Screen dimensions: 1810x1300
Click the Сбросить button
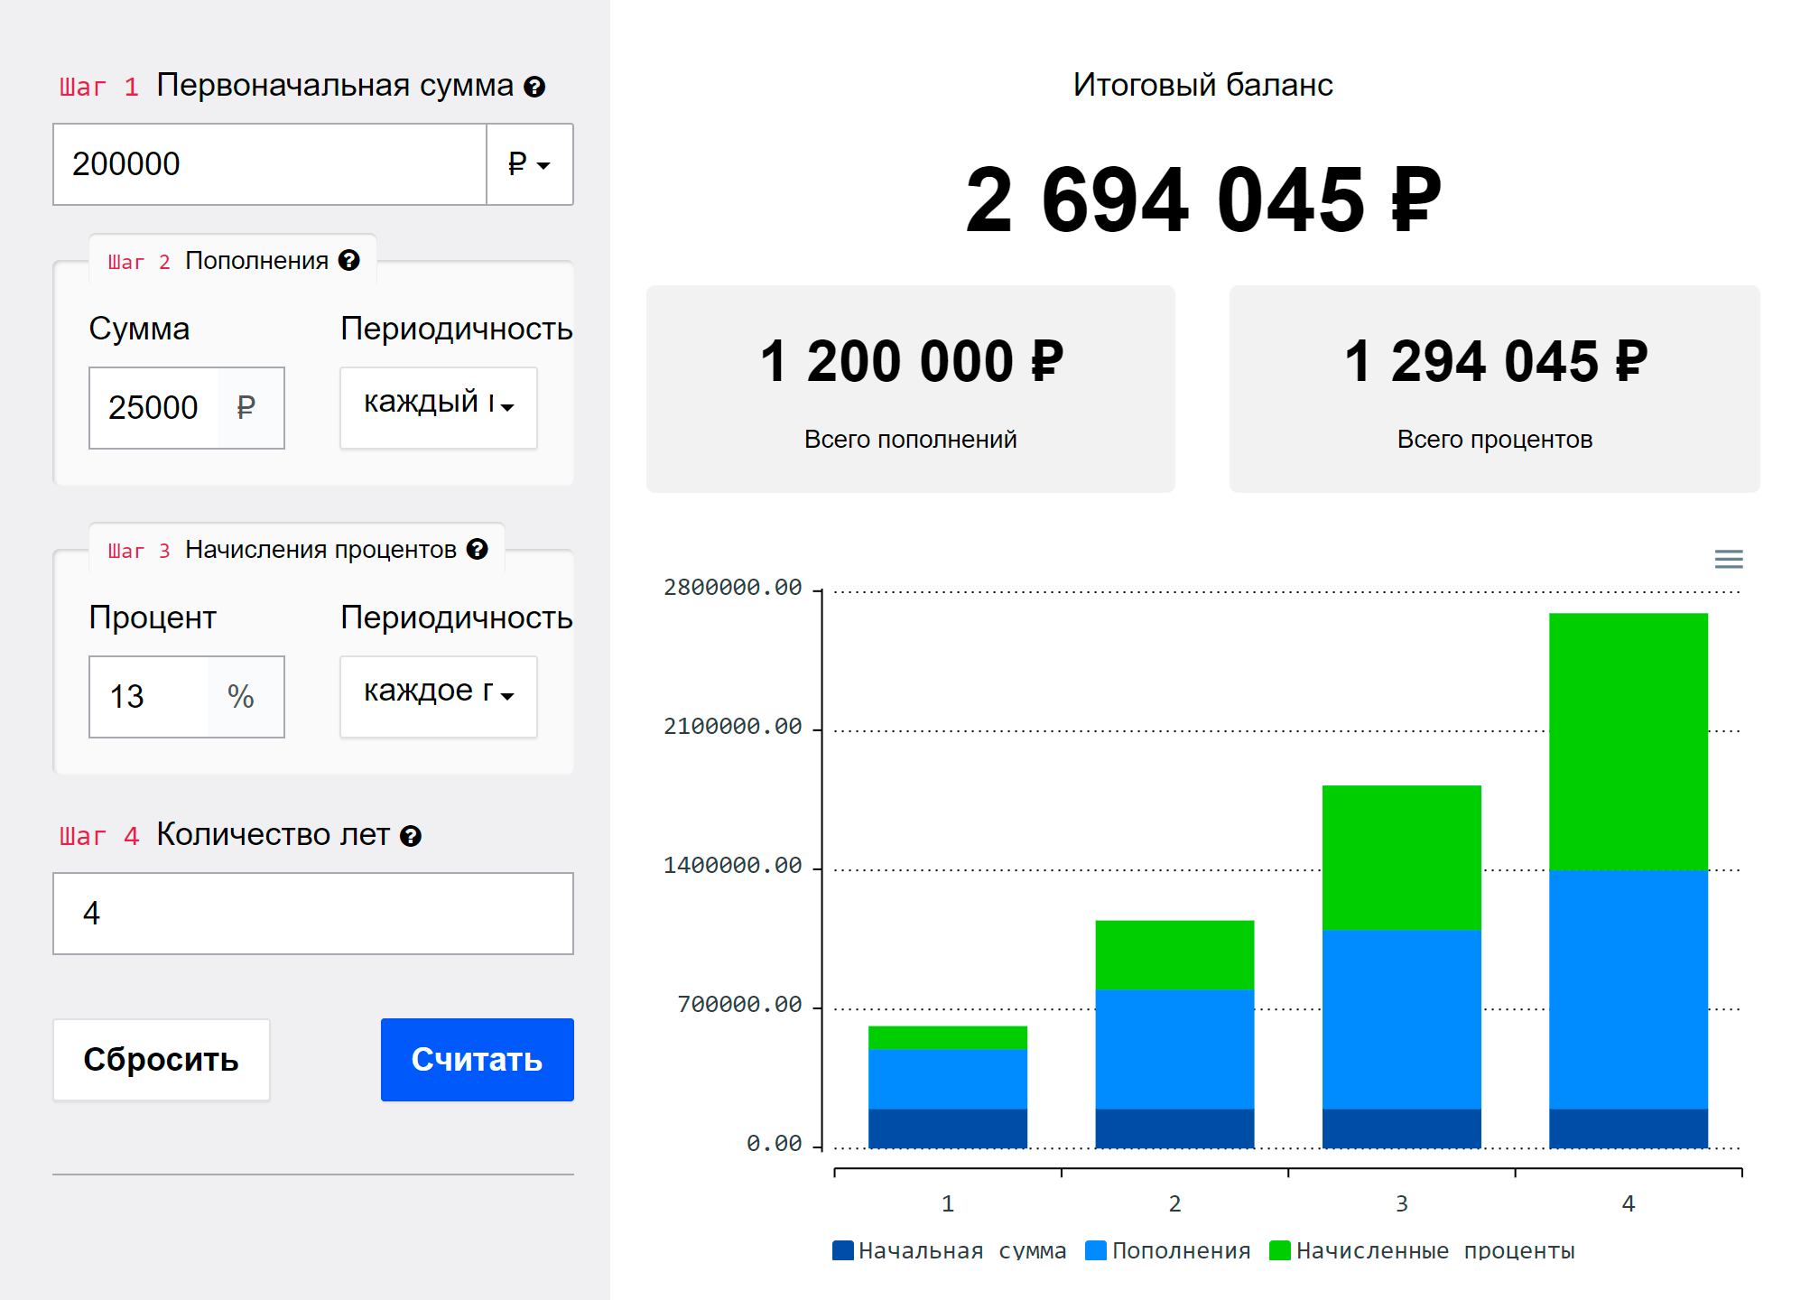tap(162, 1060)
